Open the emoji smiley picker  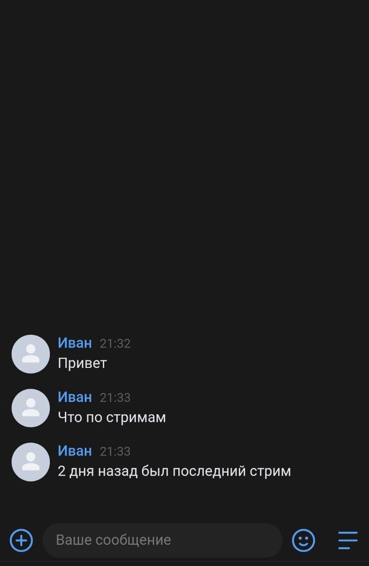click(304, 540)
